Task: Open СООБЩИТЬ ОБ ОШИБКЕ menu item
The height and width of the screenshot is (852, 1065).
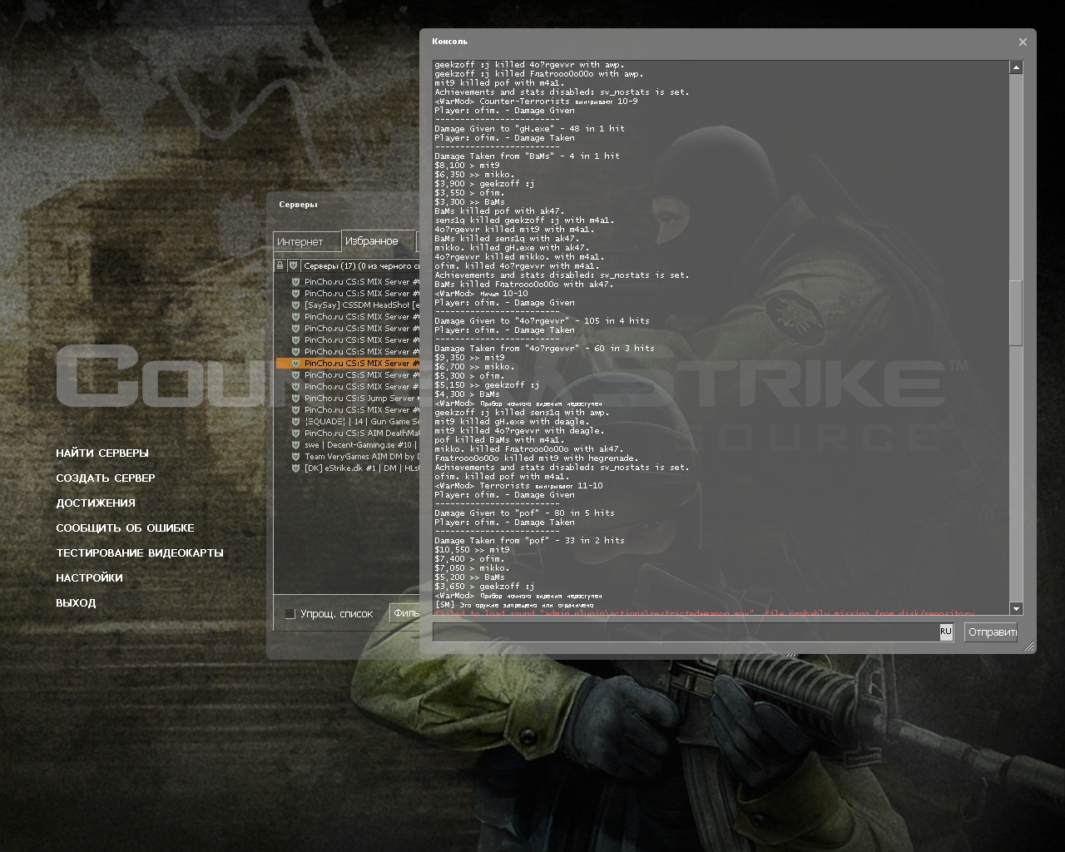Action: [x=125, y=528]
